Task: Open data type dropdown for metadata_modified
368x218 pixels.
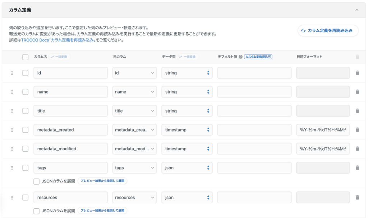Action: coord(187,149)
